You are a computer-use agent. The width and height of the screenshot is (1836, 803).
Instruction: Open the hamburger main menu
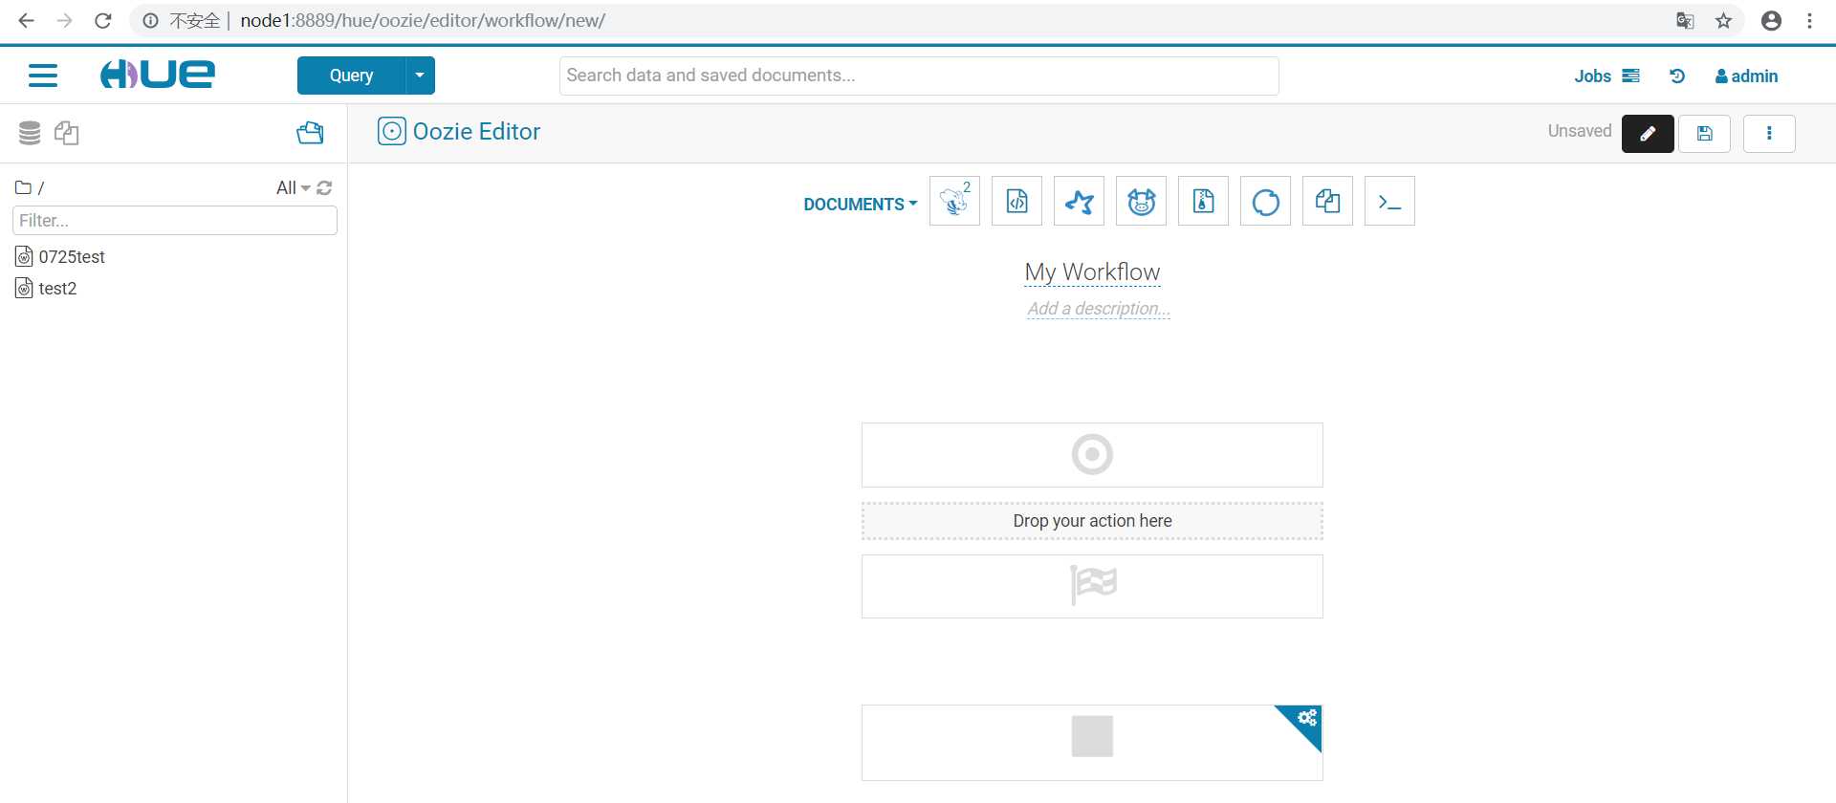tap(43, 76)
